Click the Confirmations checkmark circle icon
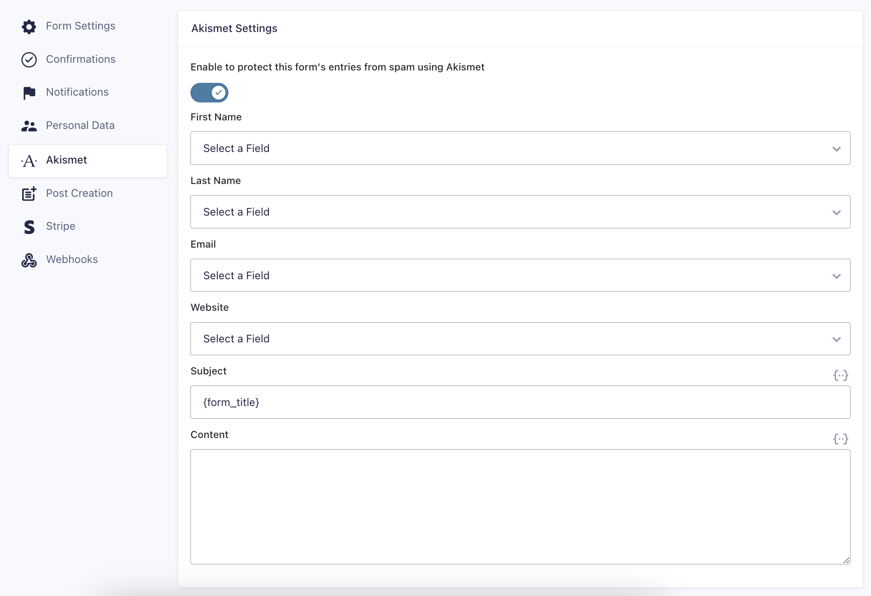The image size is (871, 596). pos(29,60)
